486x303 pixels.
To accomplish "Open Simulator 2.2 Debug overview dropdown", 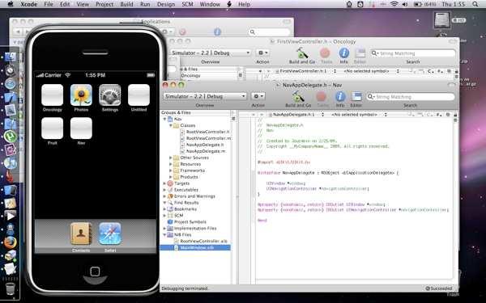I will pos(205,96).
